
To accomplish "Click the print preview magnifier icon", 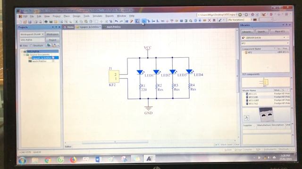I will point(40,22).
